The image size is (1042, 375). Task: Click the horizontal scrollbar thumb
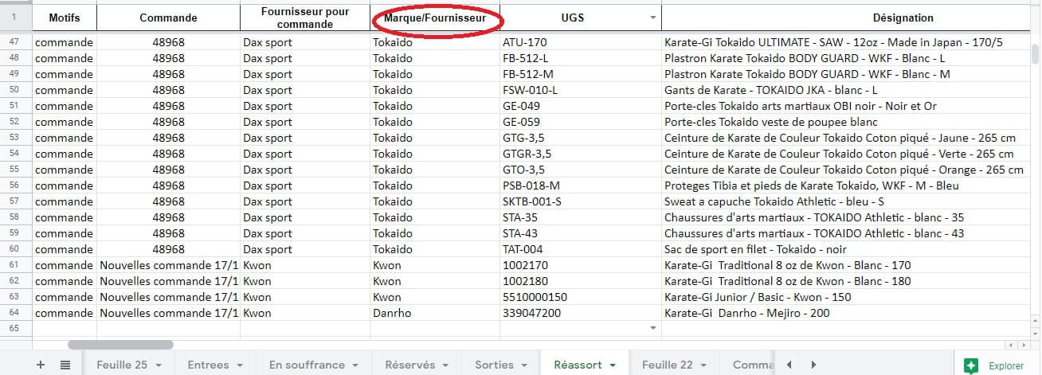(120, 345)
